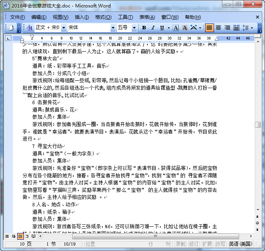Screen dimensions: 265x251
Task: Toggle Italic formatting
Action: pyautogui.click(x=153, y=28)
